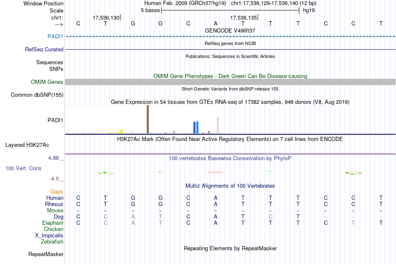Image resolution: width=396 pixels, height=264 pixels.
Task: Click the Human species label in Multiz alignment
Action: point(55,198)
